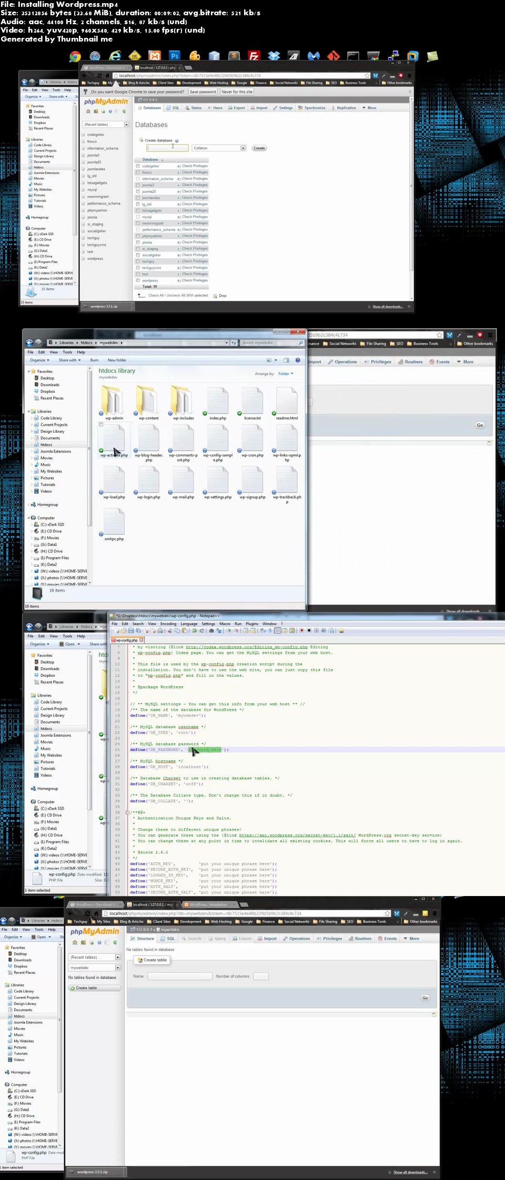The image size is (505, 1180).
Task: Open Internet Explorer from the dock
Action: [115, 56]
